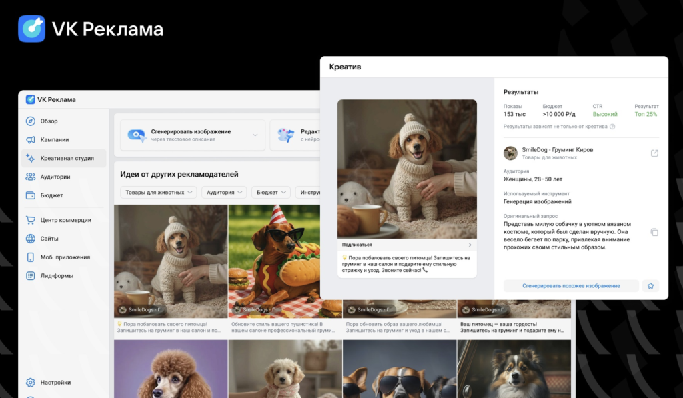Go to Креативная студия in sidebar

tap(63, 158)
